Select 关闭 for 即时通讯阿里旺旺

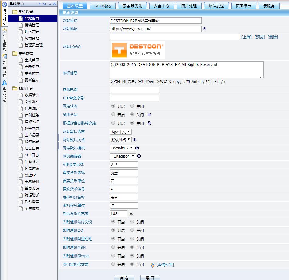tap(132, 238)
